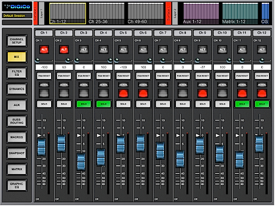Open the Macros page
275x206 pixels.
point(16,137)
